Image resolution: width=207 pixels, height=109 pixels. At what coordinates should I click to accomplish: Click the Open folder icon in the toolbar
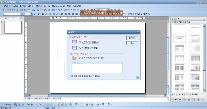[x=8, y=10]
